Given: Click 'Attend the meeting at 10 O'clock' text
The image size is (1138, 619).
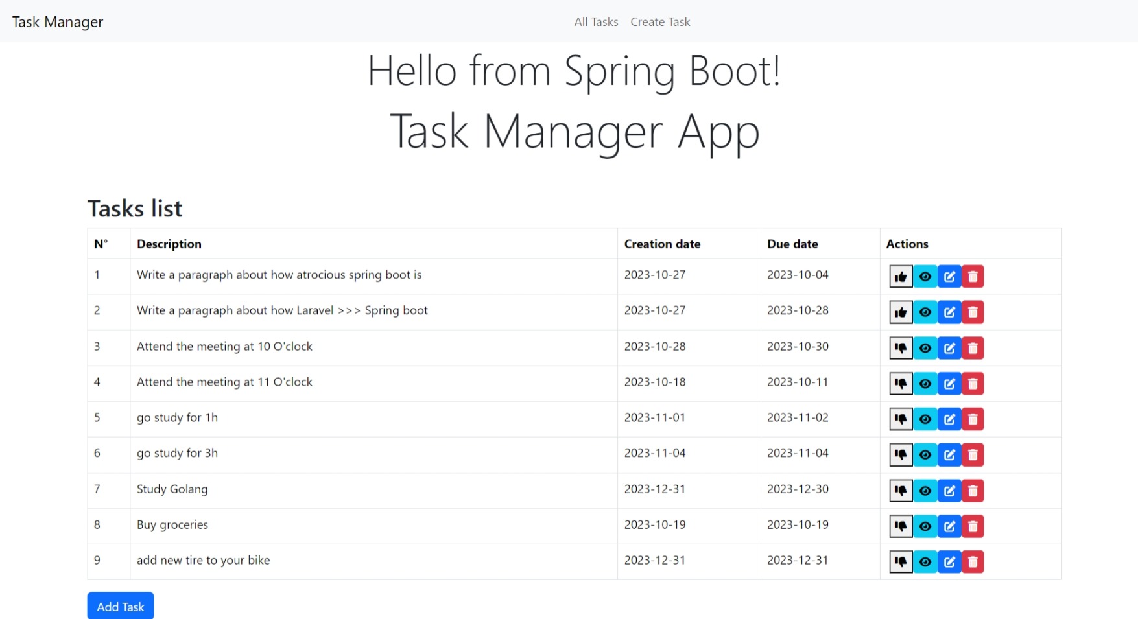Looking at the screenshot, I should pyautogui.click(x=224, y=347).
